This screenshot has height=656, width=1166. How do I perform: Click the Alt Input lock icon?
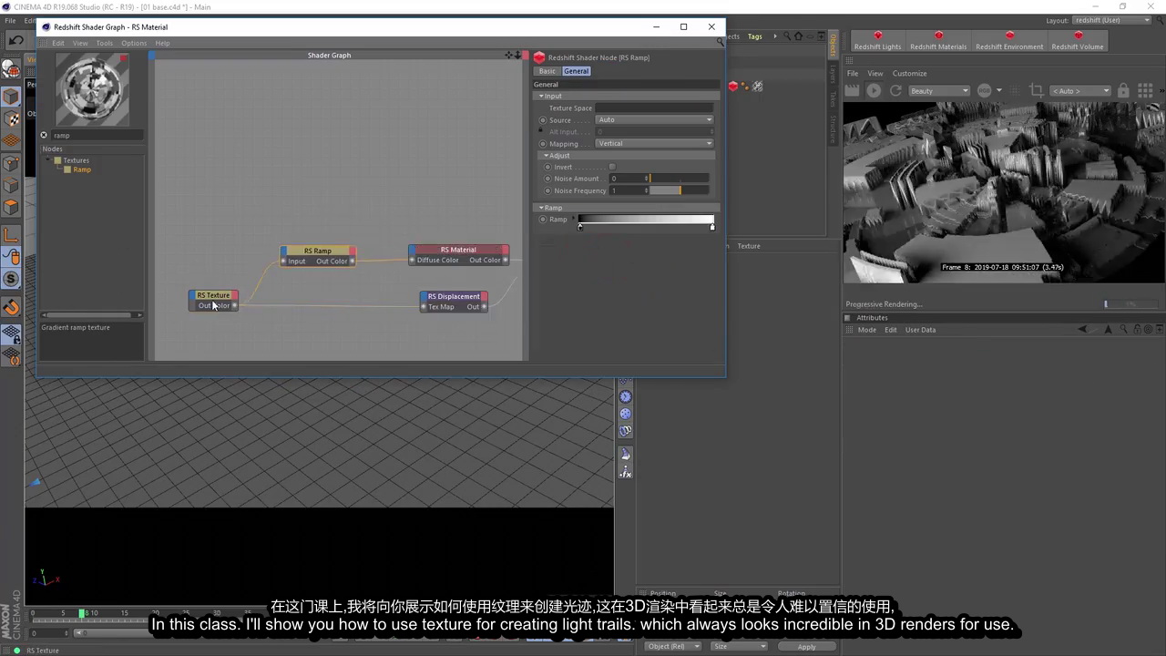542,131
